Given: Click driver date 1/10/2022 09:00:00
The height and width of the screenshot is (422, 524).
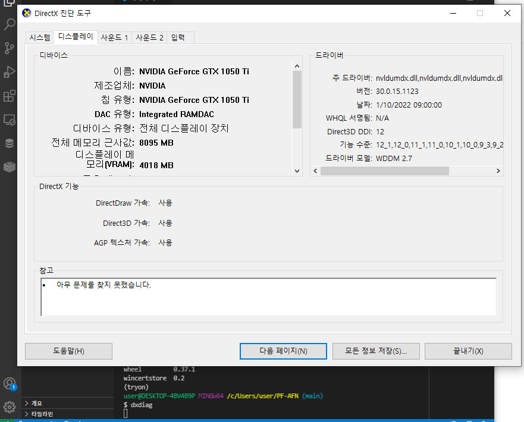Looking at the screenshot, I should (x=409, y=105).
